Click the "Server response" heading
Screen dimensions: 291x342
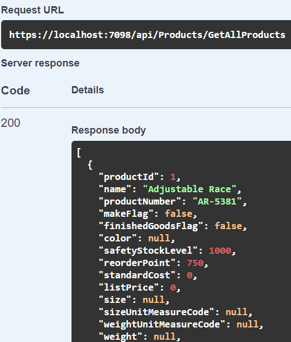click(x=40, y=63)
